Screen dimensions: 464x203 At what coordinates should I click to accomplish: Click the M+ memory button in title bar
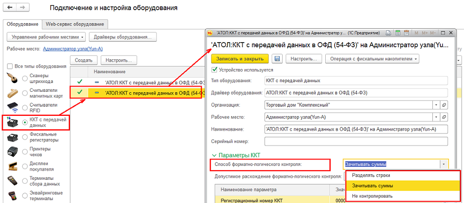pyautogui.click(x=425, y=33)
